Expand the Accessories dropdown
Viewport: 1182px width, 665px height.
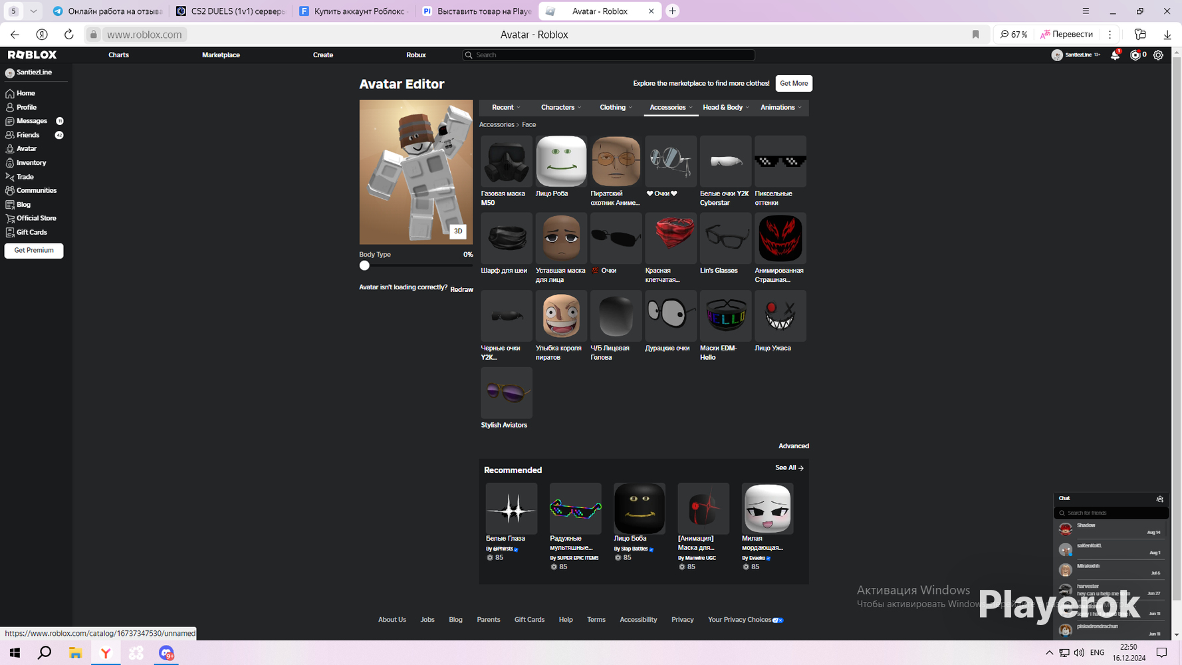click(x=671, y=108)
